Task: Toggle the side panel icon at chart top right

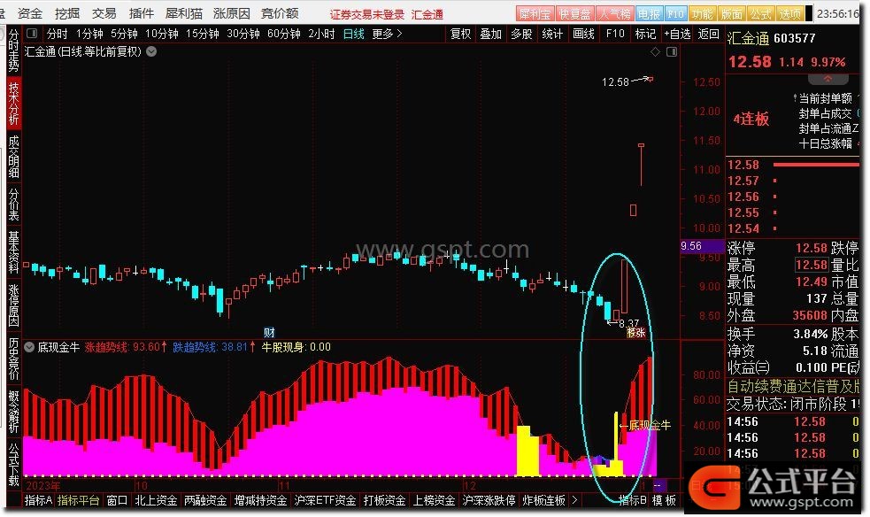Action: [x=672, y=51]
